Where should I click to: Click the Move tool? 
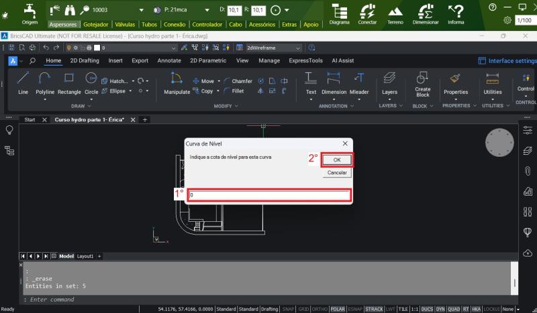coord(203,81)
